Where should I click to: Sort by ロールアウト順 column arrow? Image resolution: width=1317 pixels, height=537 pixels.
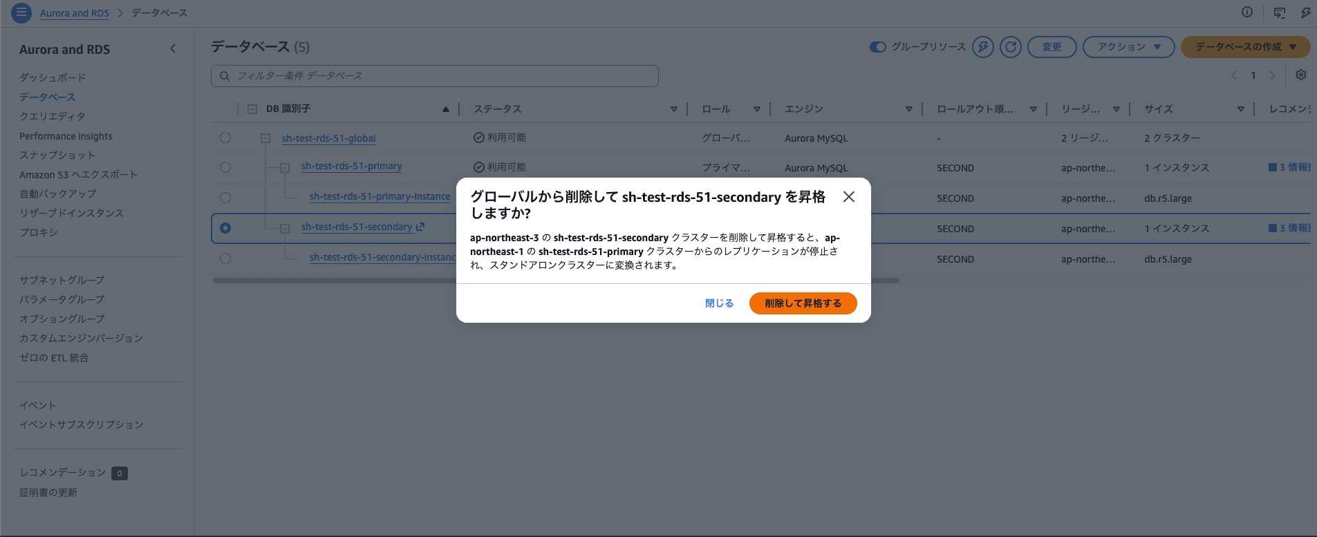tap(1034, 109)
